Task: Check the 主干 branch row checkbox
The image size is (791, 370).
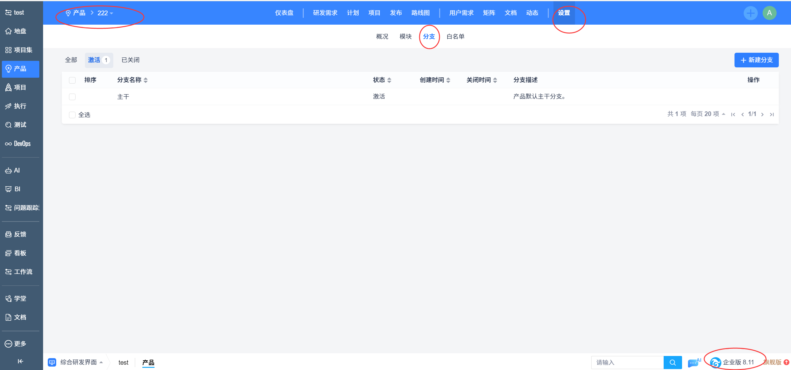Action: point(72,97)
